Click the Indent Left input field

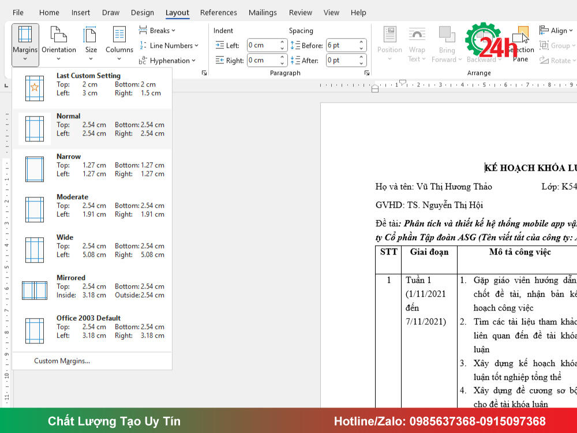click(263, 45)
